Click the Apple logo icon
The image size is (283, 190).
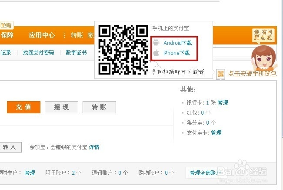point(156,53)
